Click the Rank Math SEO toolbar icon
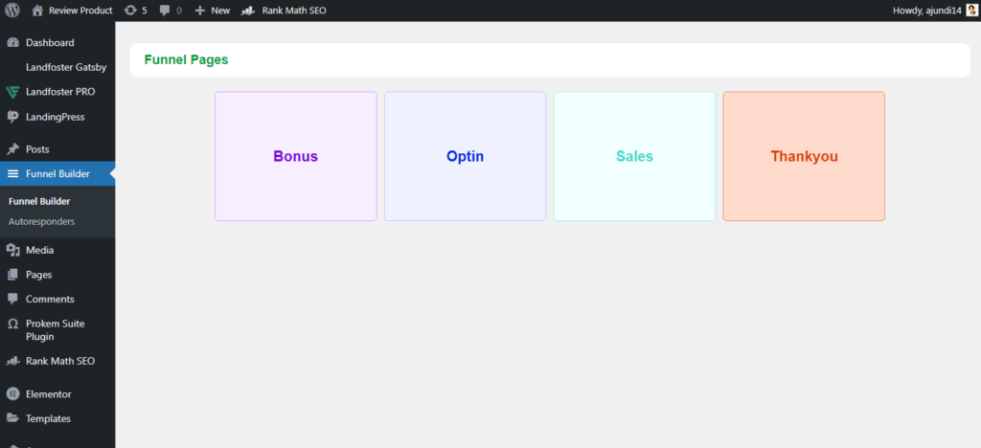The height and width of the screenshot is (448, 981). [248, 11]
